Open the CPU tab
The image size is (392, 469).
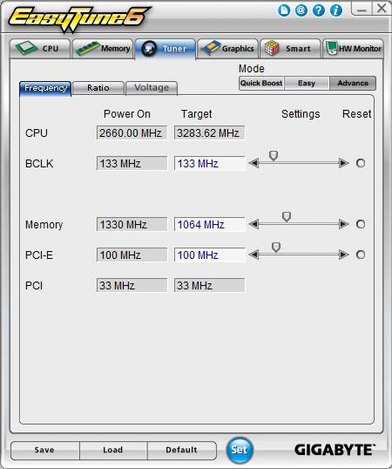tap(40, 49)
